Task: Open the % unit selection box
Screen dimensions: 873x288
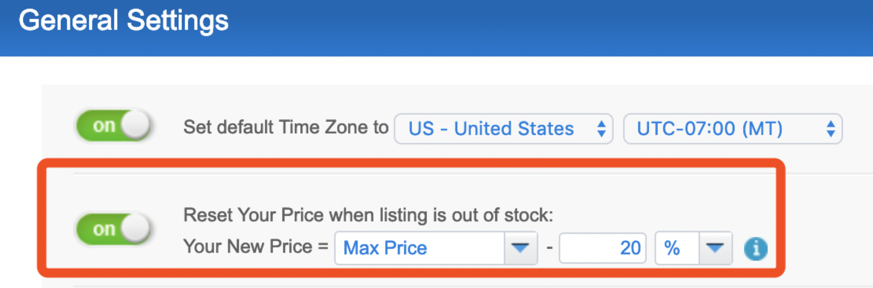Action: (694, 248)
